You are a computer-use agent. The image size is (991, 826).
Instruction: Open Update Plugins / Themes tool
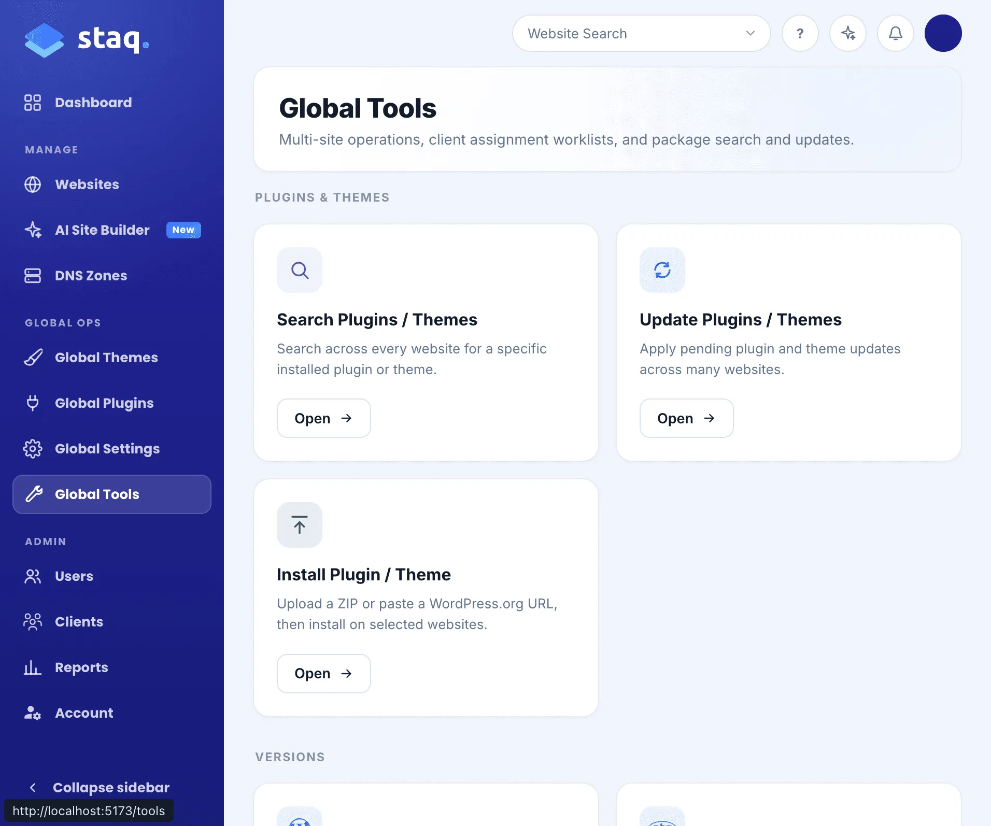[x=687, y=418]
